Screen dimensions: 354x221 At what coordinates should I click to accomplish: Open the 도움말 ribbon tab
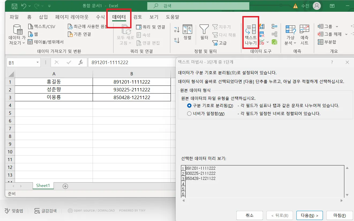[172, 17]
